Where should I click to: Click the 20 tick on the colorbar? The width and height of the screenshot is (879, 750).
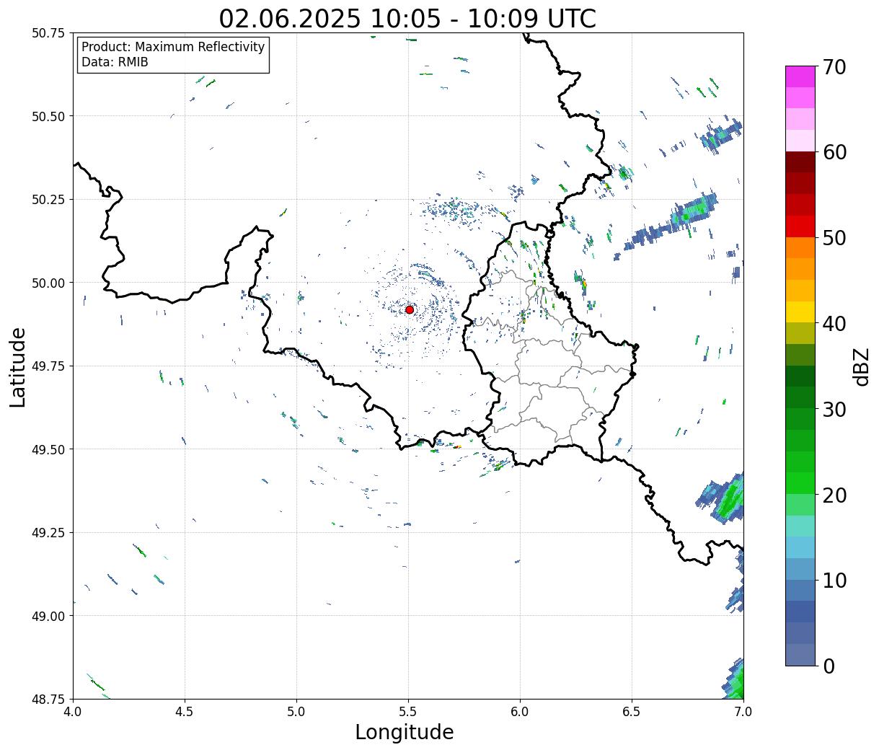pos(834,495)
